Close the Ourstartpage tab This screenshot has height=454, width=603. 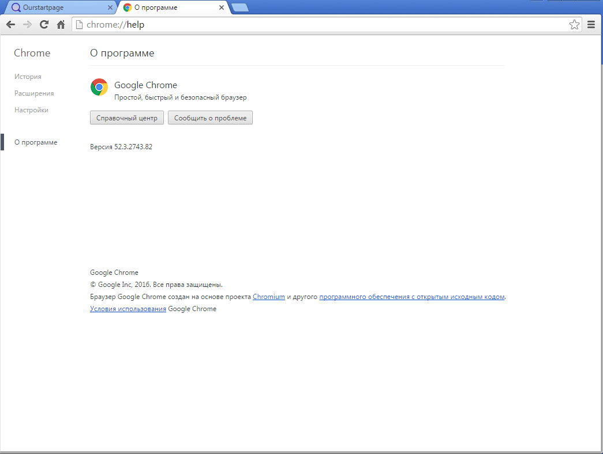pos(110,7)
